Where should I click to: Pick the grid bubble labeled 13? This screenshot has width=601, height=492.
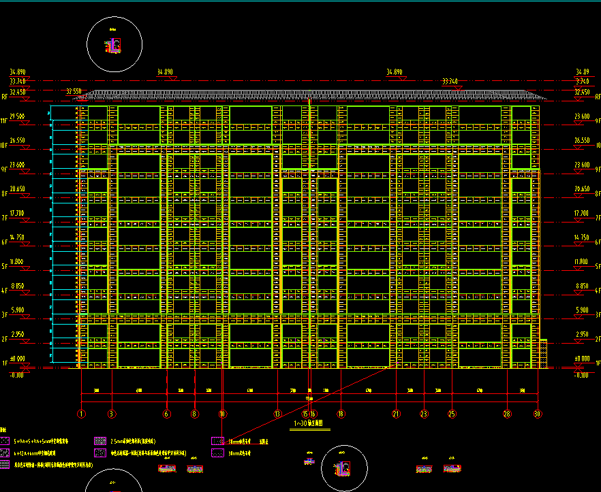277,414
